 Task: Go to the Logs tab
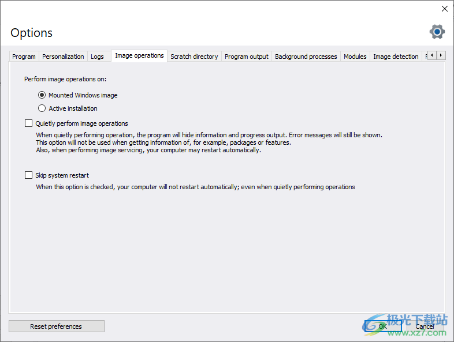click(97, 57)
